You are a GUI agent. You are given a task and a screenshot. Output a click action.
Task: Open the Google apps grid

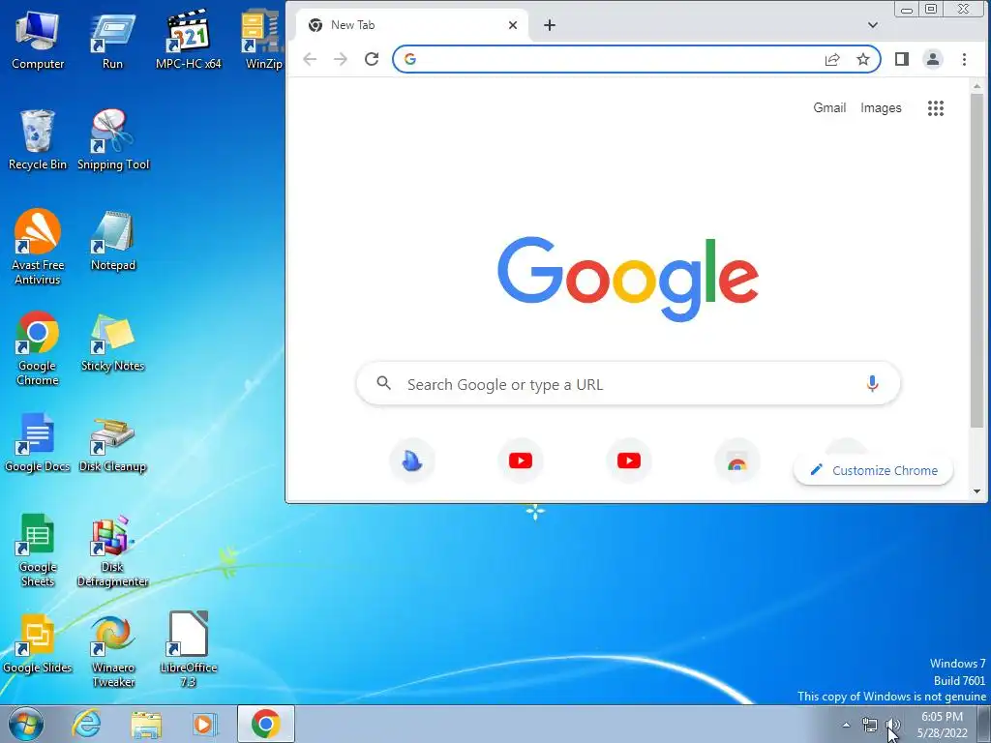pos(936,108)
